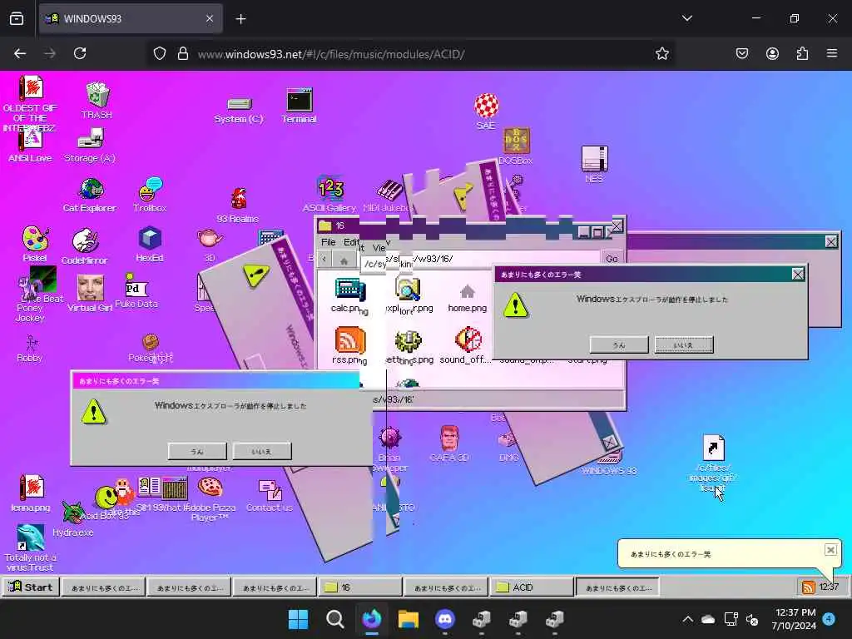Launch HexEd cube icon

click(150, 245)
